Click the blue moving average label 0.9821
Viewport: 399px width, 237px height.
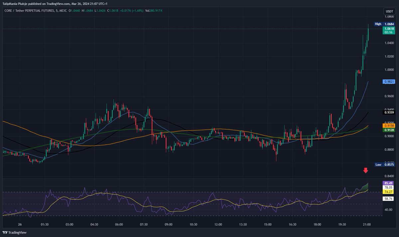pos(389,81)
